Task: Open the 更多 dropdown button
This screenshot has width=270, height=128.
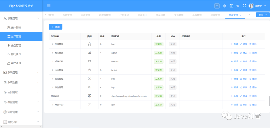Action: tap(263, 15)
